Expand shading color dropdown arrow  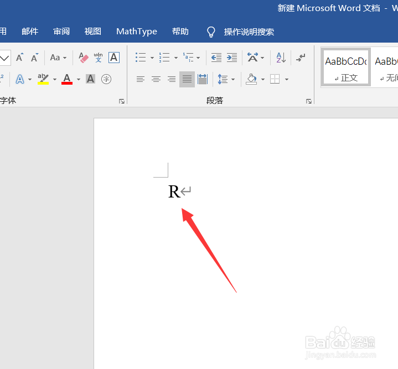point(263,79)
